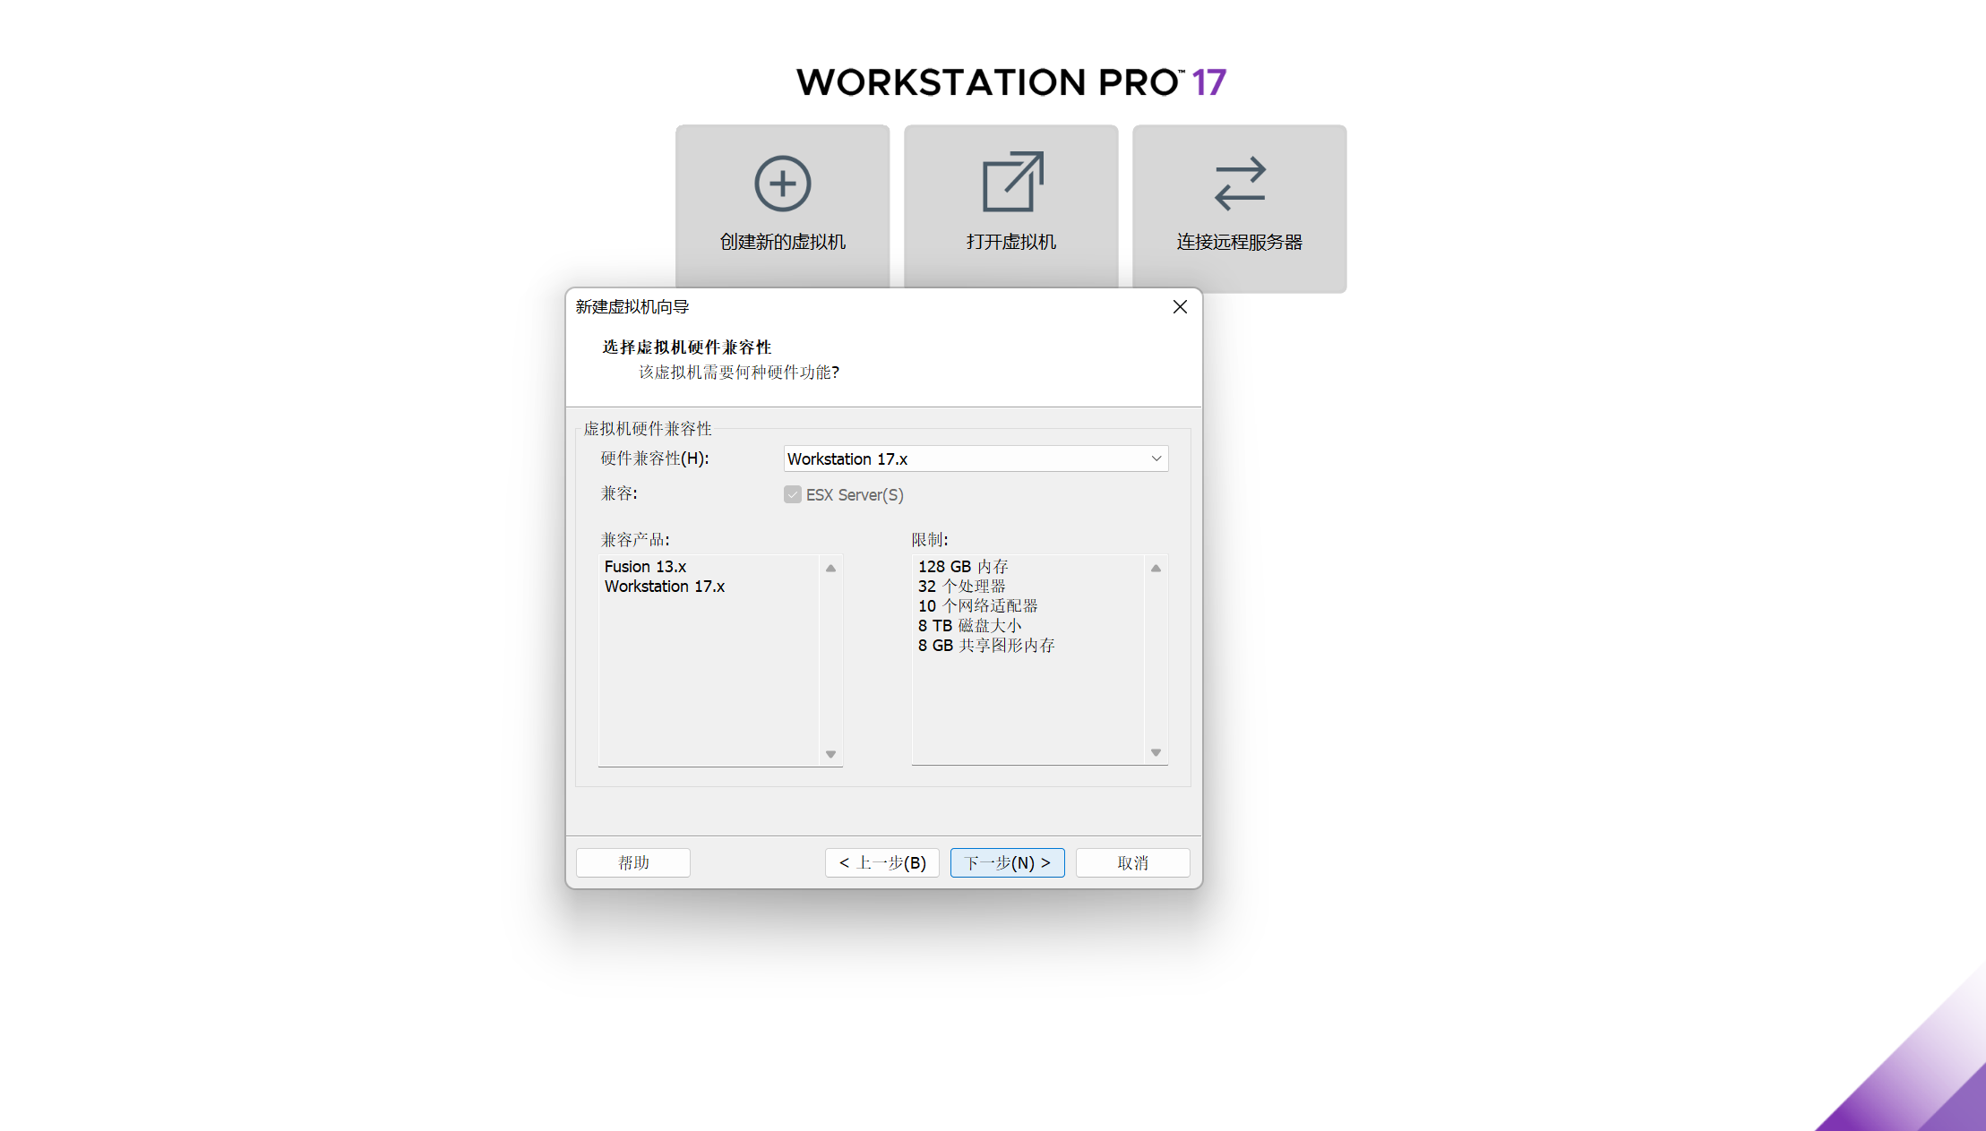Screen dimensions: 1986x1131
Task: Open the hardware compatibility dropdown arrow
Action: (1156, 458)
